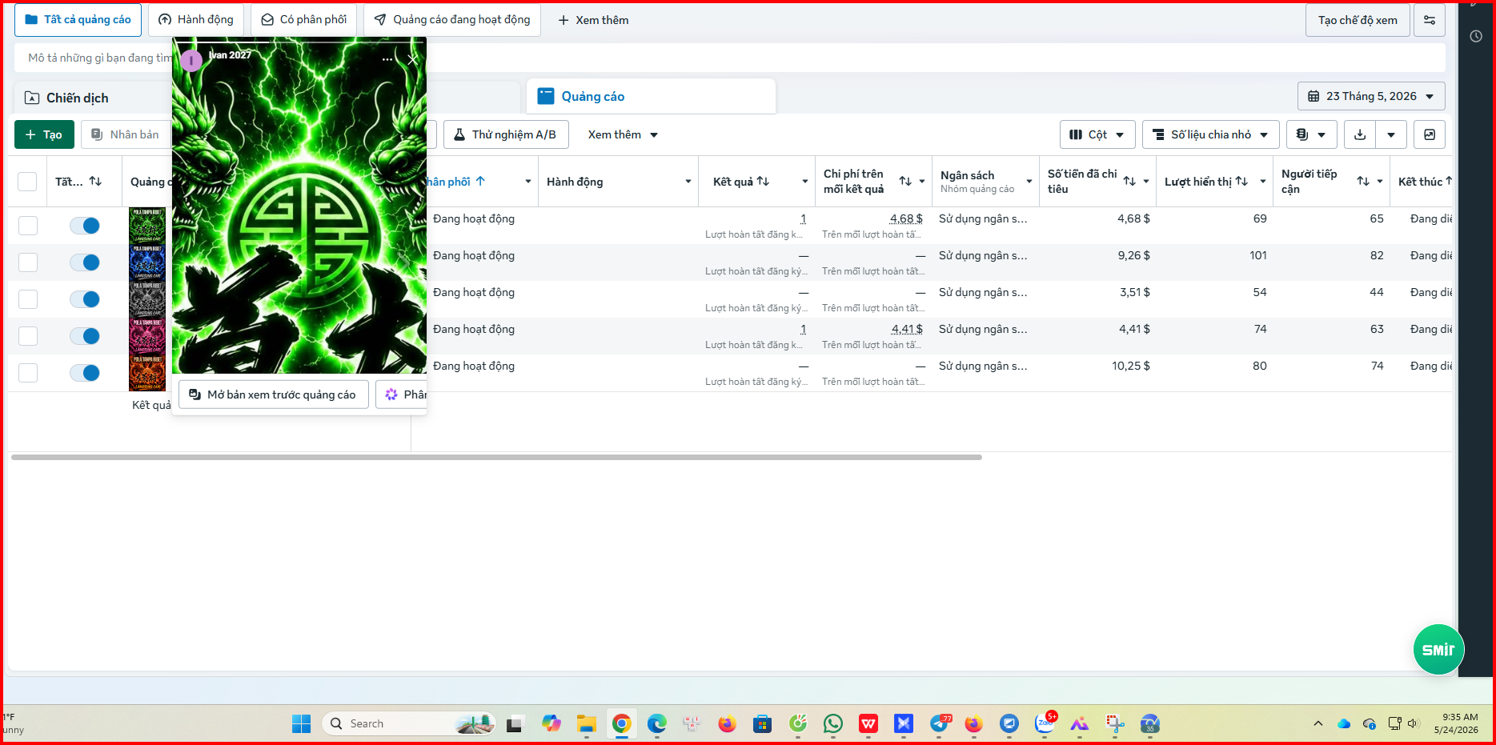Screen dimensions: 1496x745
Task: Click the Chiến dịch folder icon
Action: click(32, 98)
